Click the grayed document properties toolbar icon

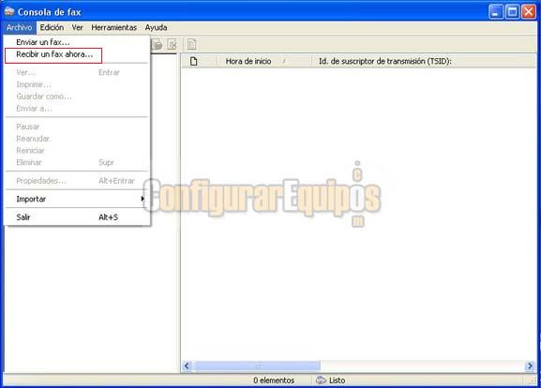pyautogui.click(x=192, y=44)
